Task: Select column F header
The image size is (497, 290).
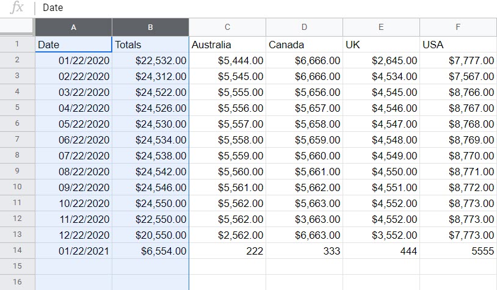Action: [458, 27]
